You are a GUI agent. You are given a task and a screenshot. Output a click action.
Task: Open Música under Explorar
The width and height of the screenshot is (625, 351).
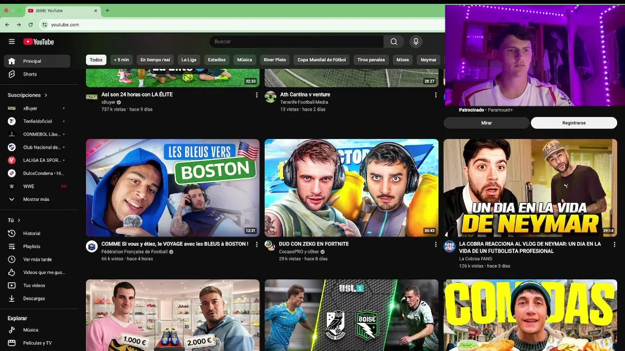pos(37,330)
